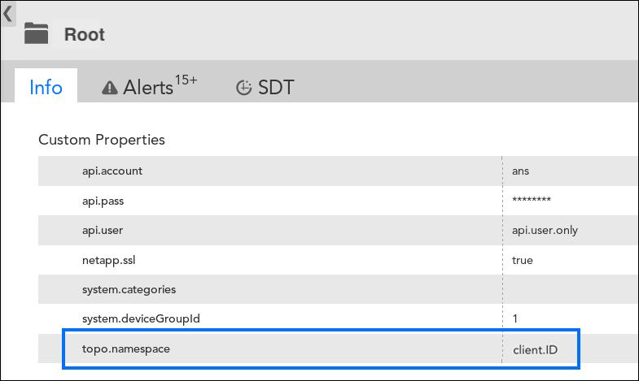
Task: Click the client.ID namespace value
Action: 535,349
